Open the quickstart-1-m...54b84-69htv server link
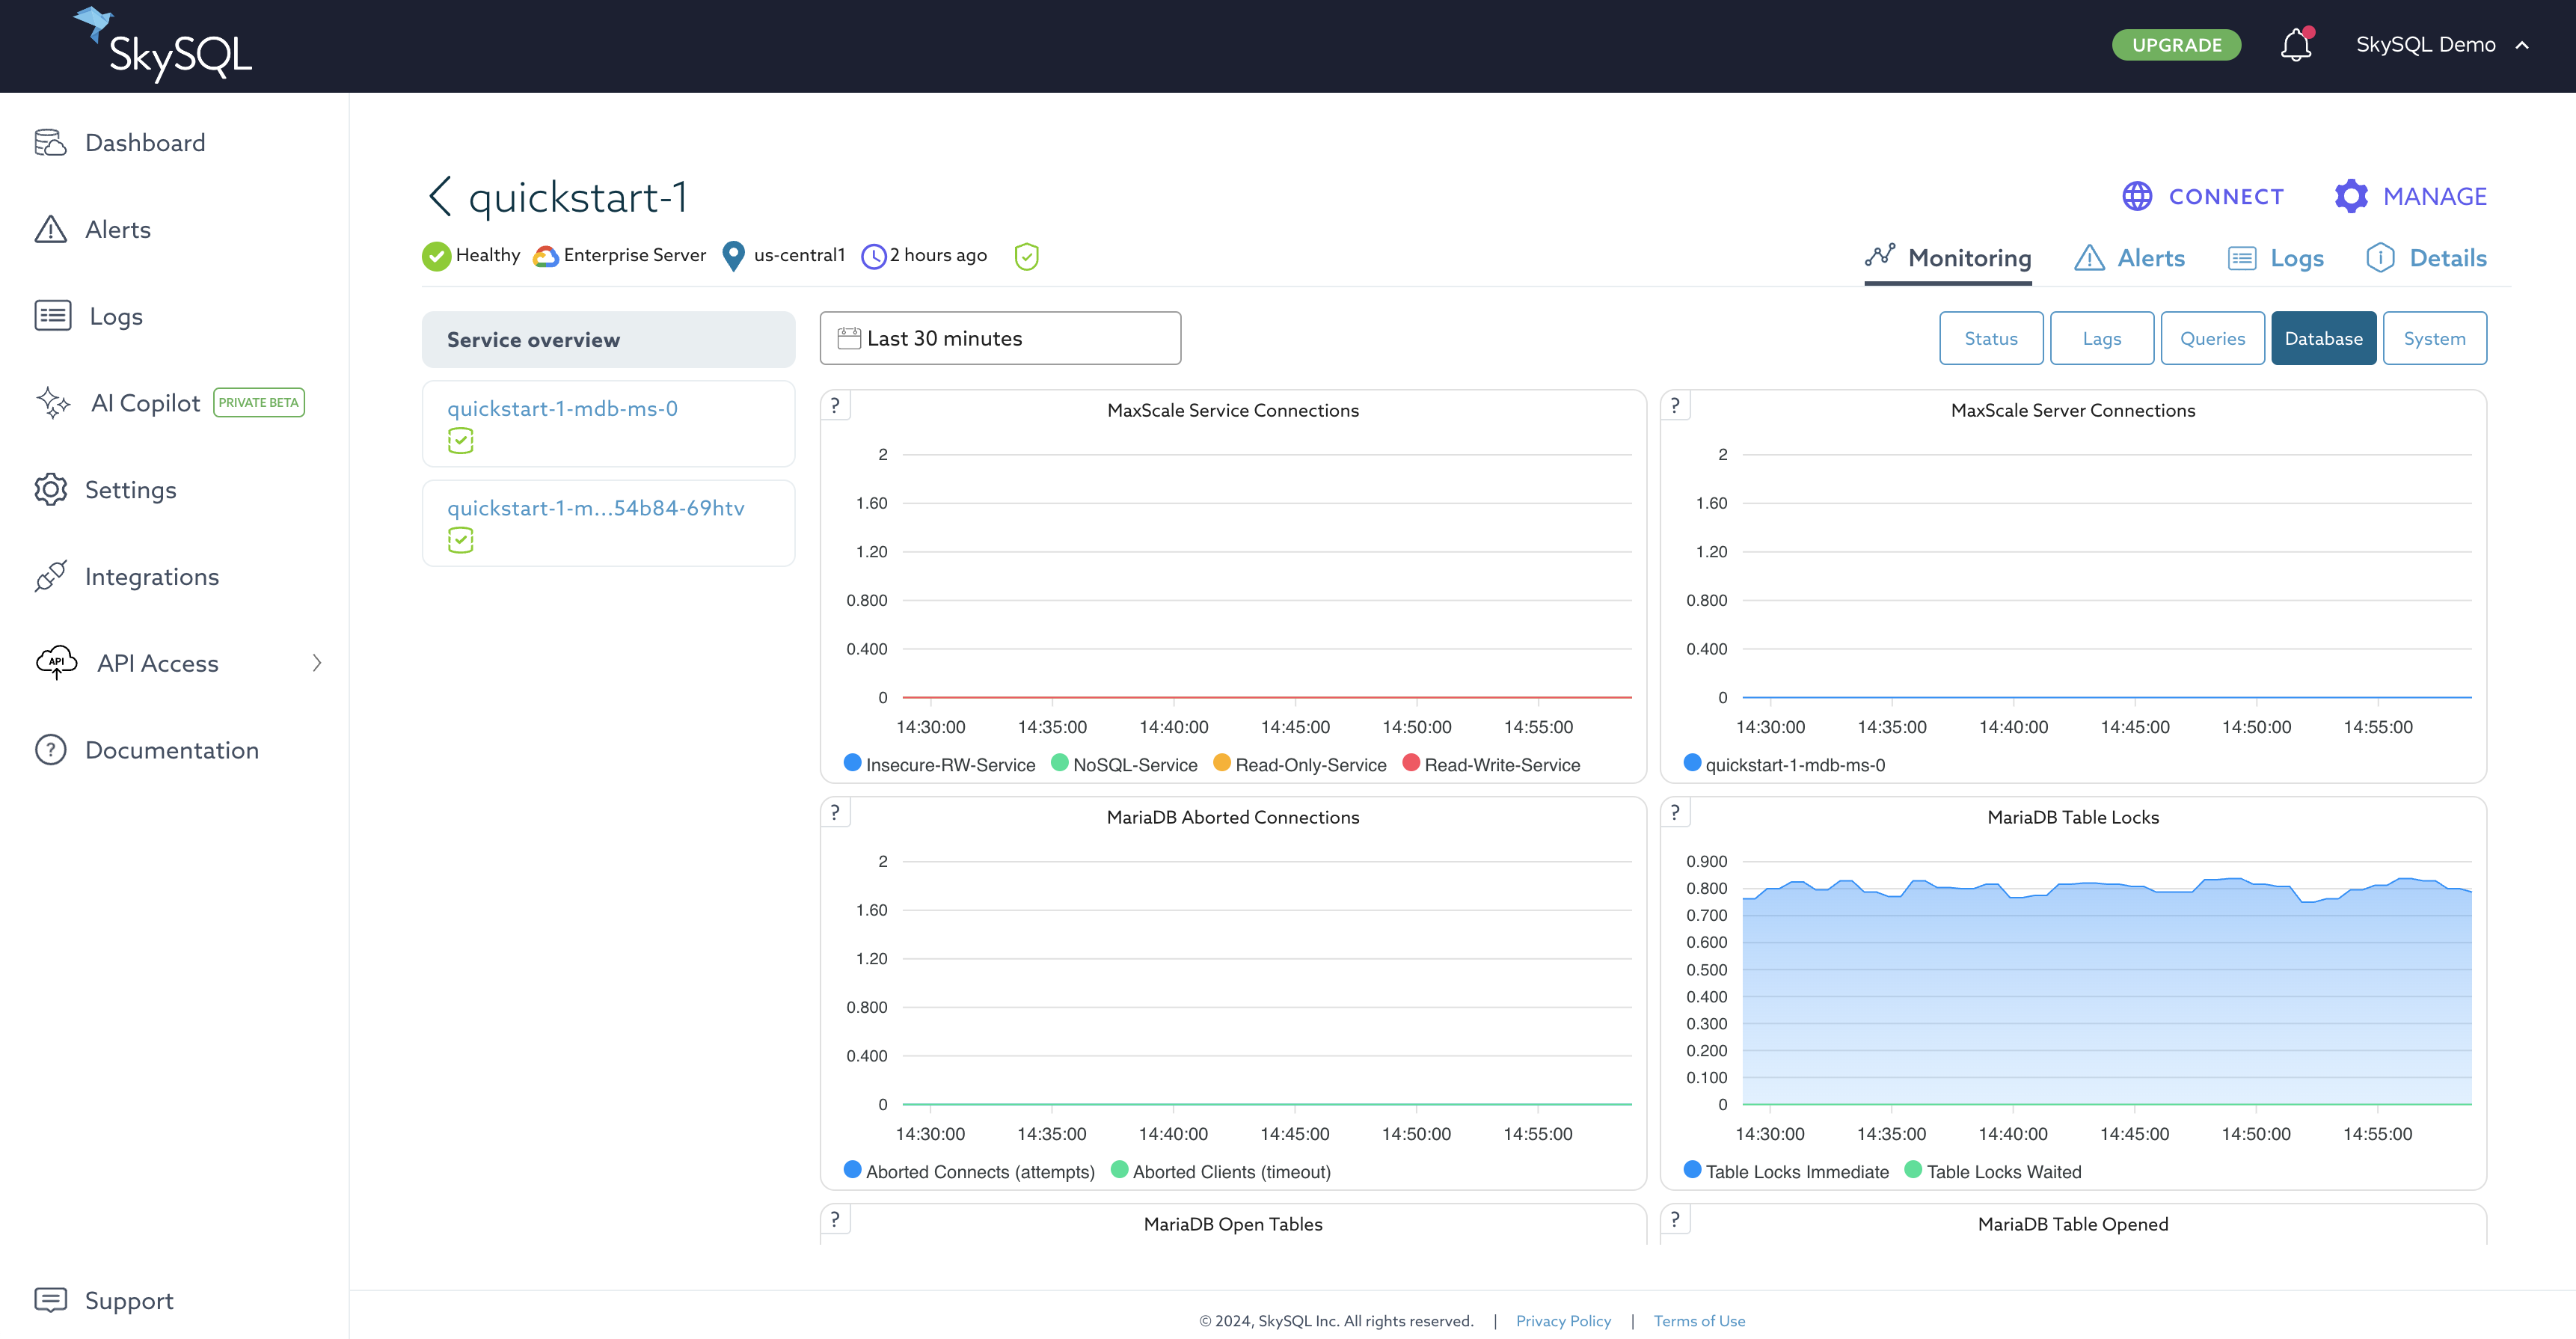Screen dimensions: 2576x1339 point(596,508)
